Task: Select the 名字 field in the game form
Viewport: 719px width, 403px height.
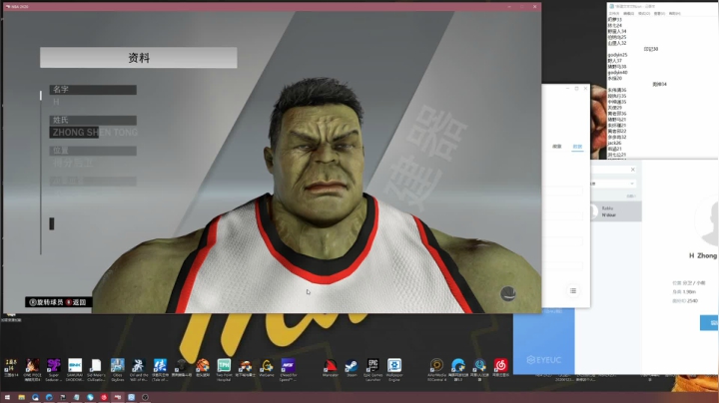Action: click(x=93, y=90)
